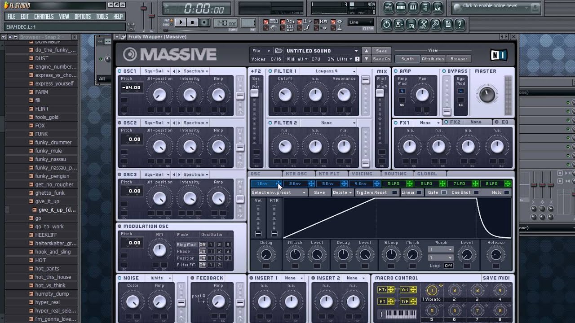
Task: Open the snap Line dropdown in toolbar
Action: 361,22
